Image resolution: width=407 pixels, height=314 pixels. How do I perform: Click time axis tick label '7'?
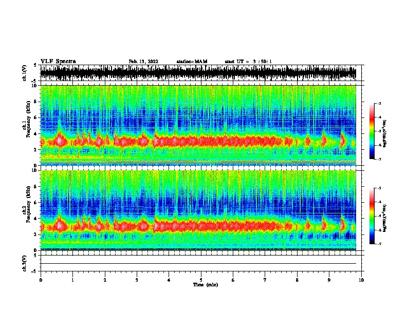[265, 280]
